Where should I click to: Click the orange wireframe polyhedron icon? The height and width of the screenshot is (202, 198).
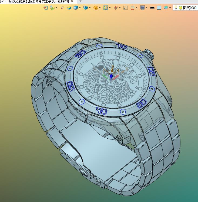[96, 8]
